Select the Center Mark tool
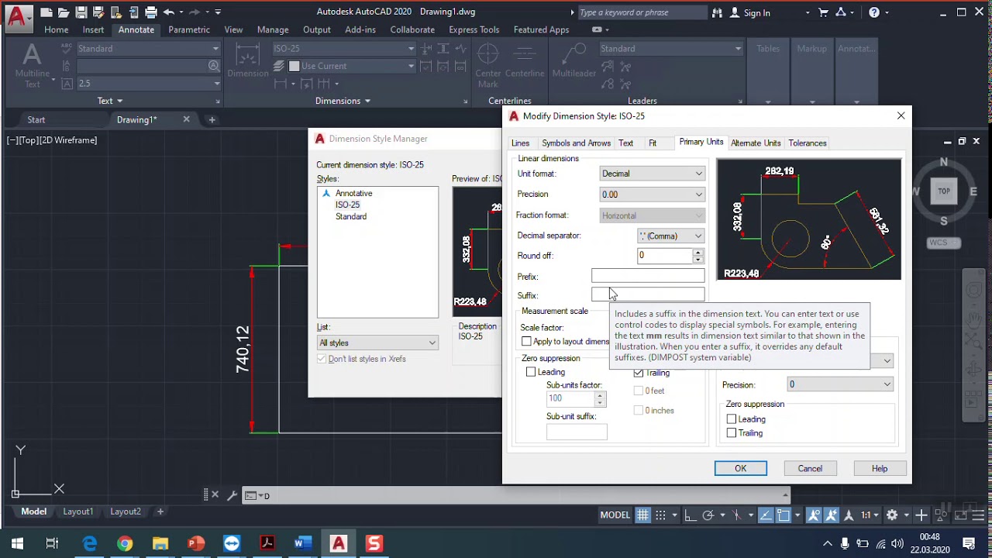 click(x=488, y=65)
